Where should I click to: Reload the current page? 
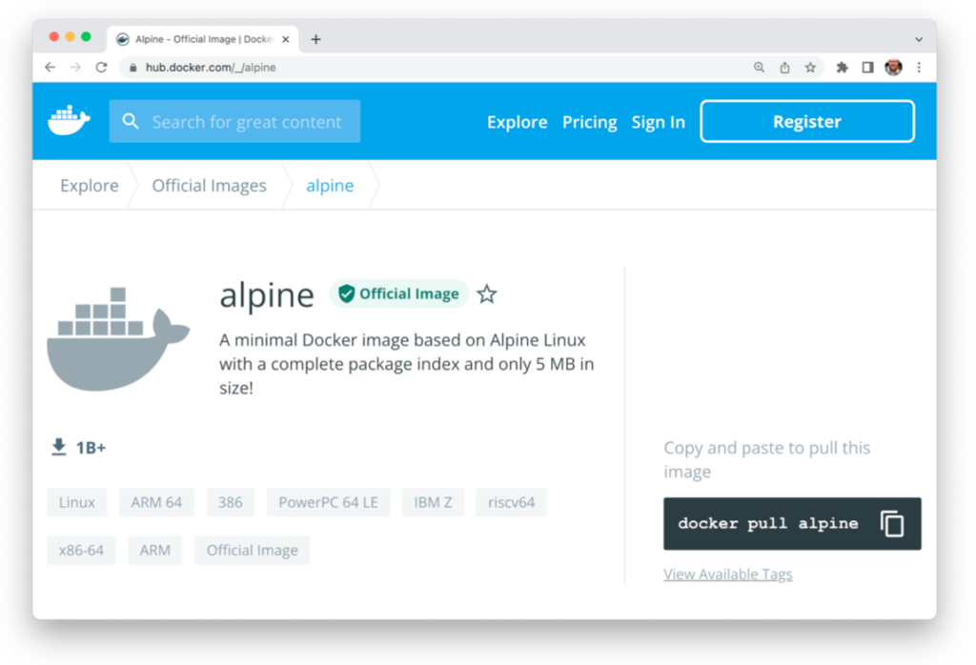pos(101,68)
